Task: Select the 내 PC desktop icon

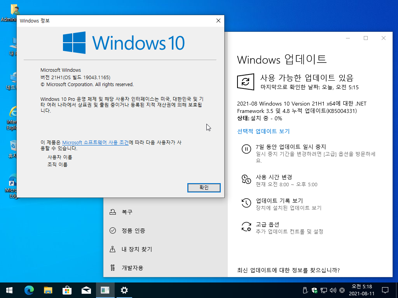Action: coord(12,47)
